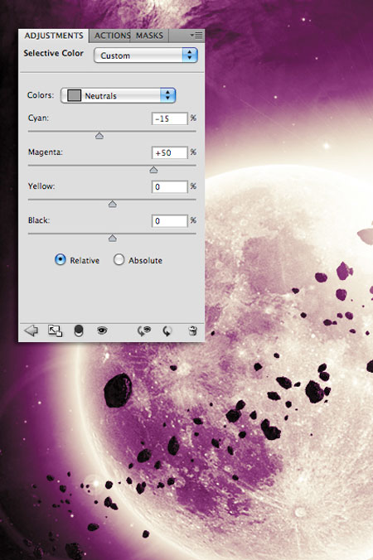Delete adjustment layer with the trash icon
The width and height of the screenshot is (373, 560).
pyautogui.click(x=192, y=331)
